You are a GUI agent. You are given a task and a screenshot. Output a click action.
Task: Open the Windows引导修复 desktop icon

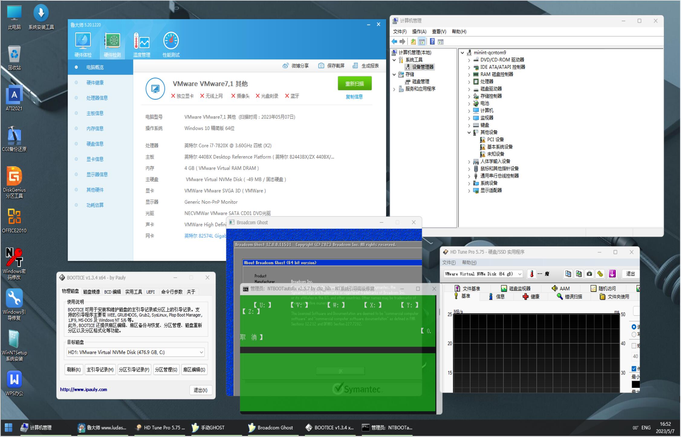click(14, 304)
